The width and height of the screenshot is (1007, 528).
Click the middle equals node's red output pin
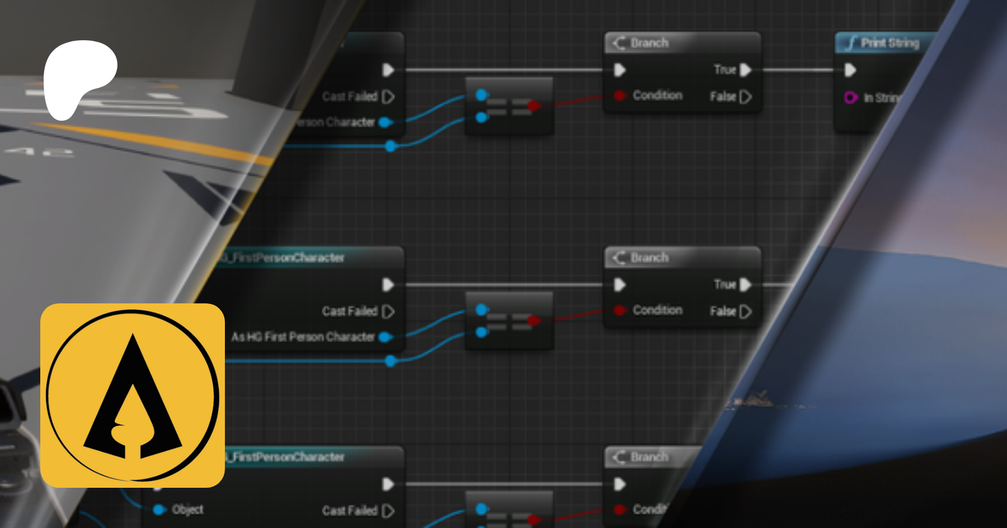[x=534, y=320]
